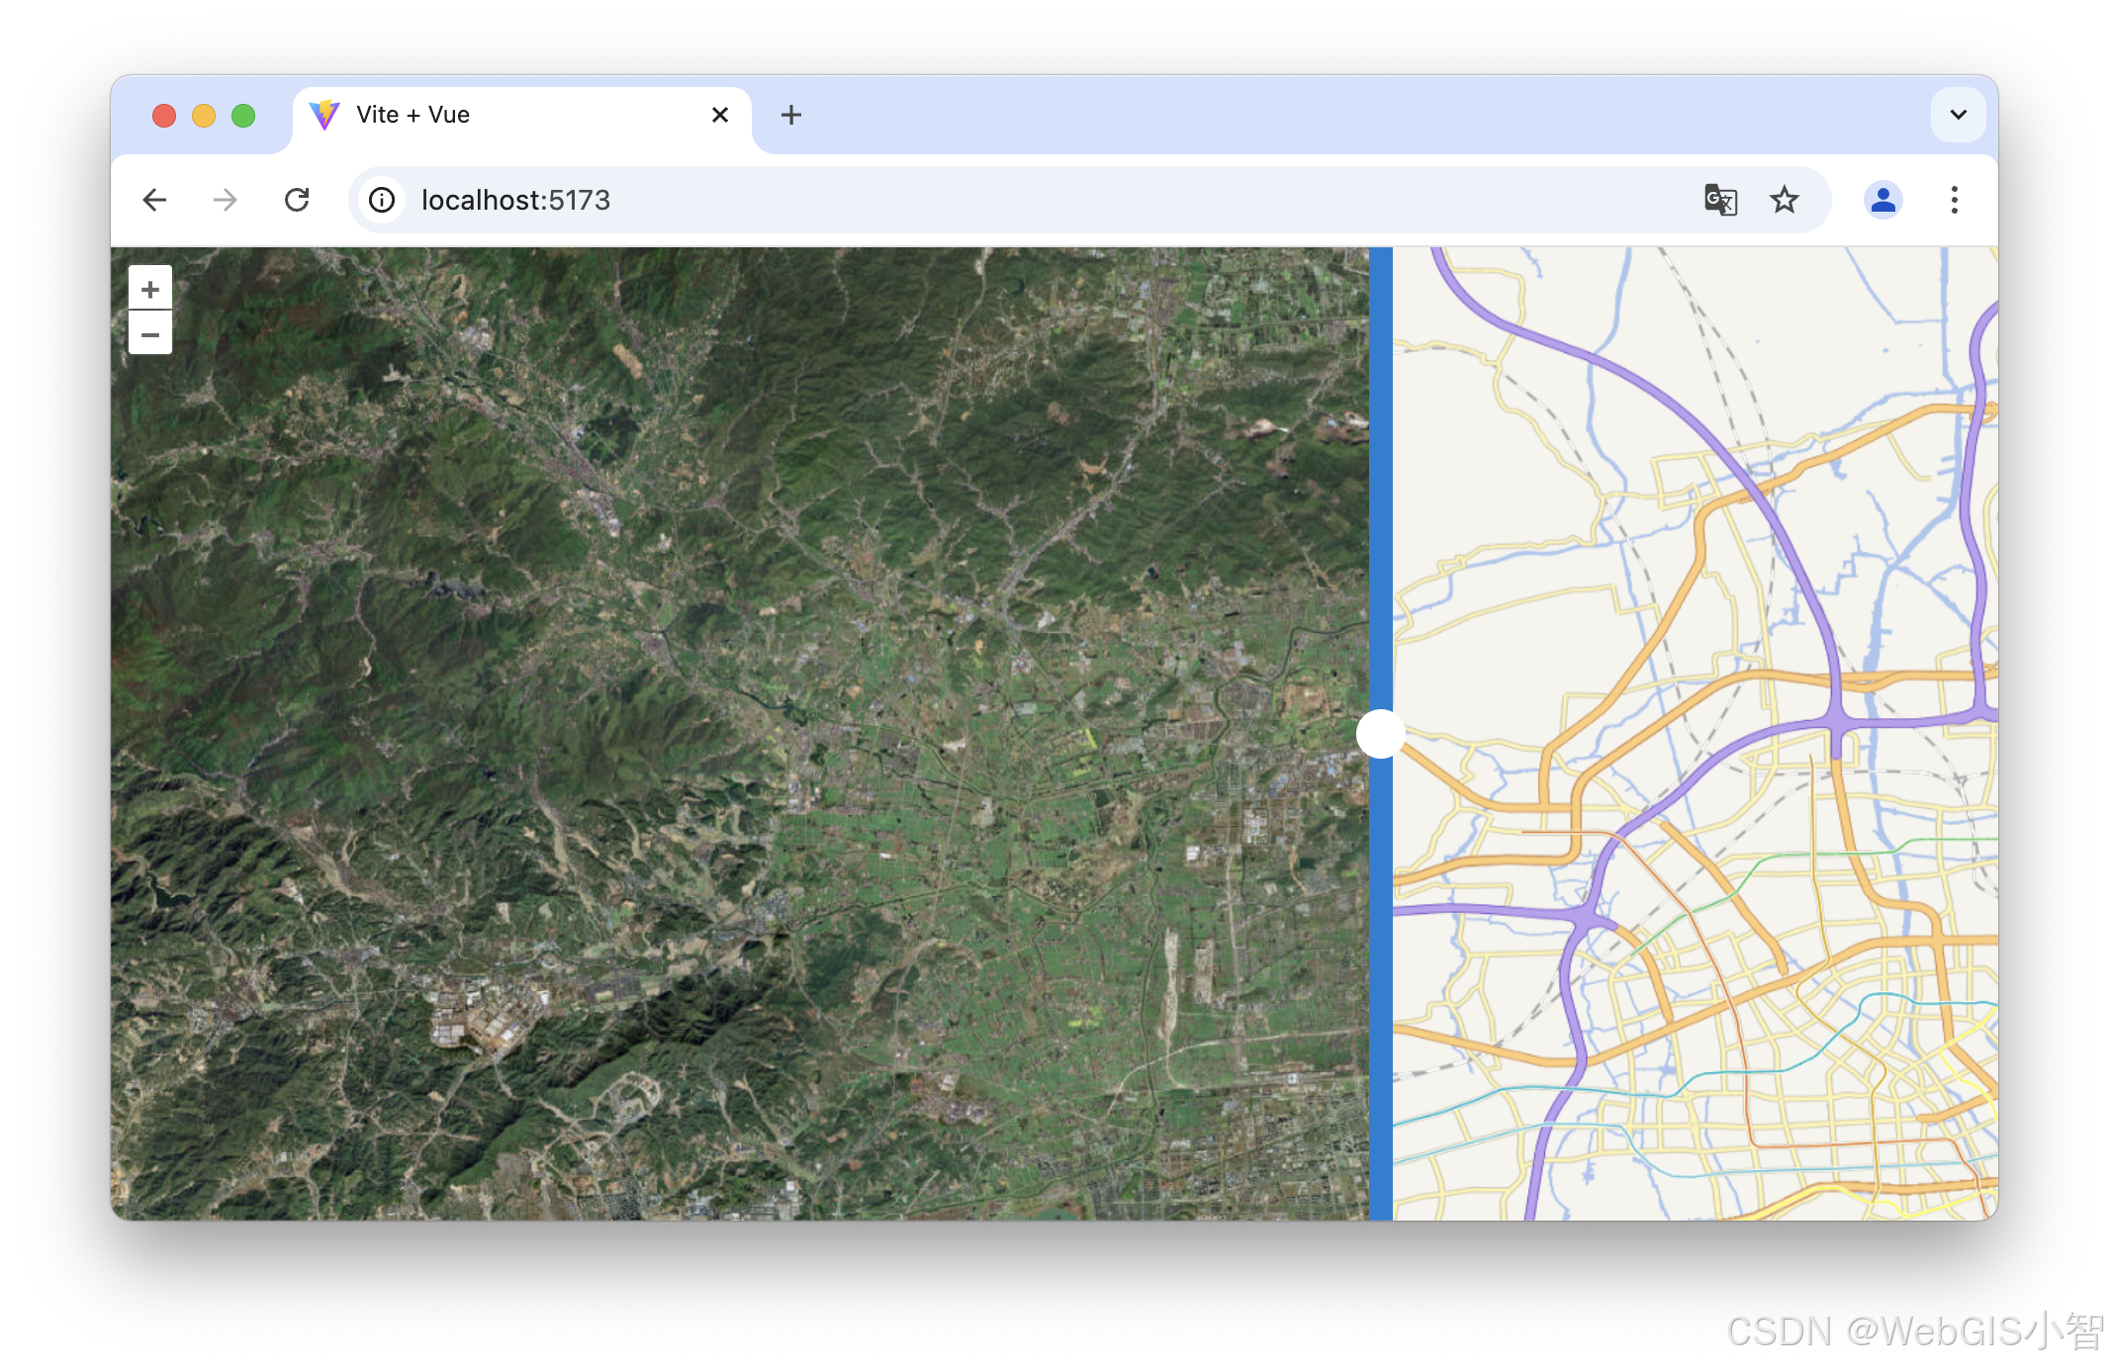This screenshot has height=1367, width=2109.
Task: Reload the localhost page
Action: click(297, 200)
